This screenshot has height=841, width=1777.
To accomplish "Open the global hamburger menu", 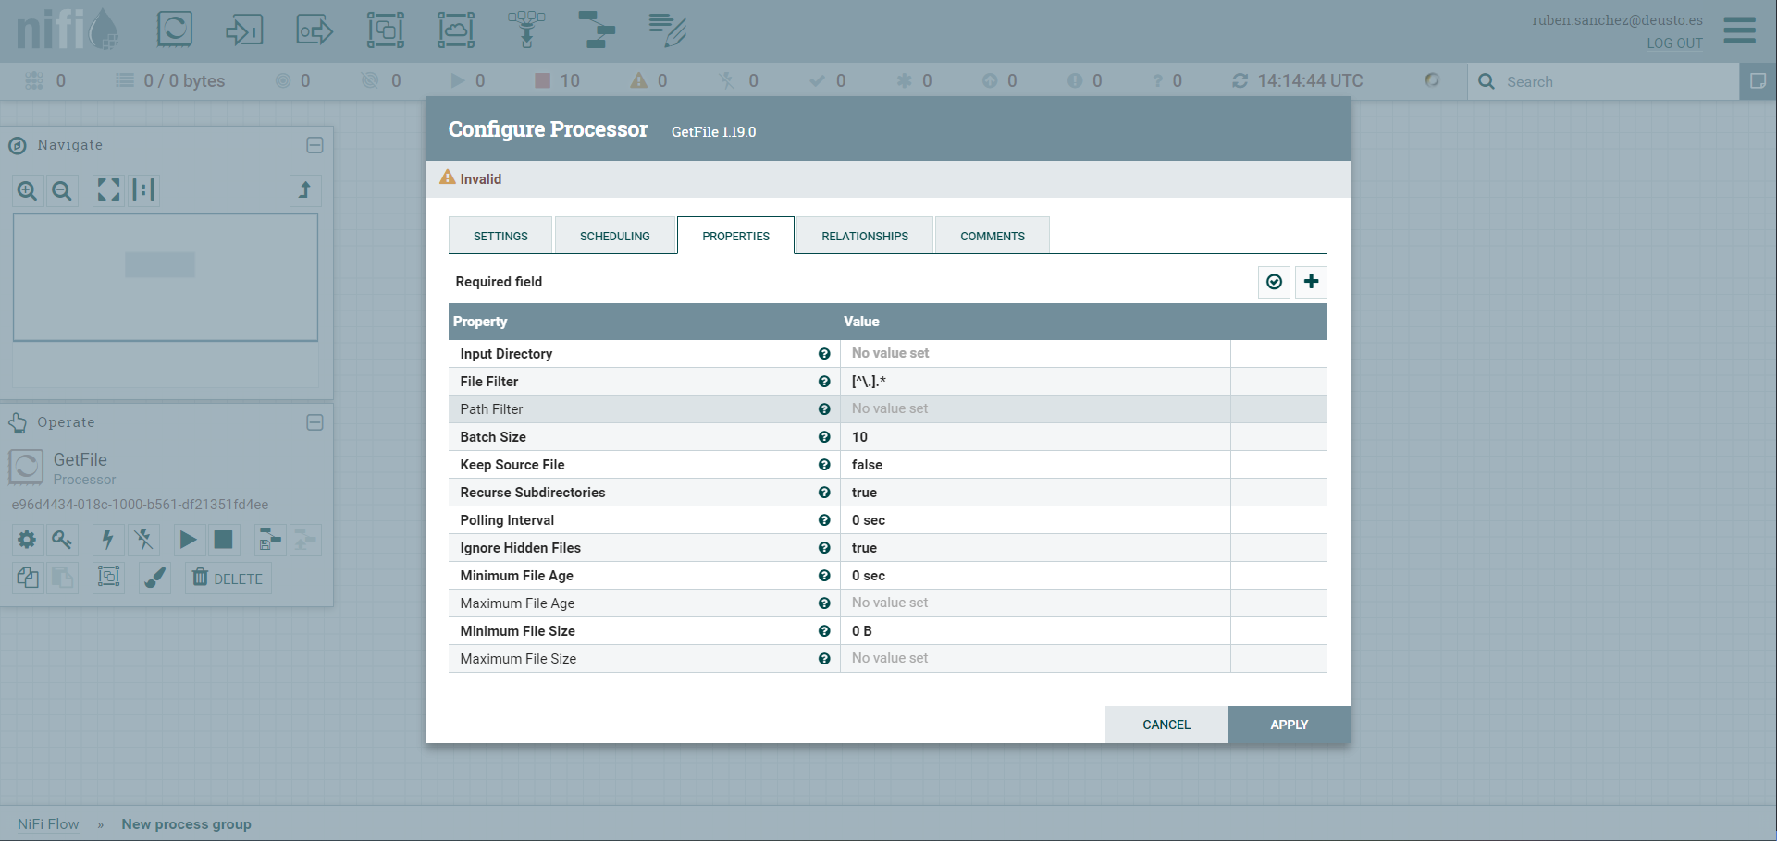I will 1740,30.
